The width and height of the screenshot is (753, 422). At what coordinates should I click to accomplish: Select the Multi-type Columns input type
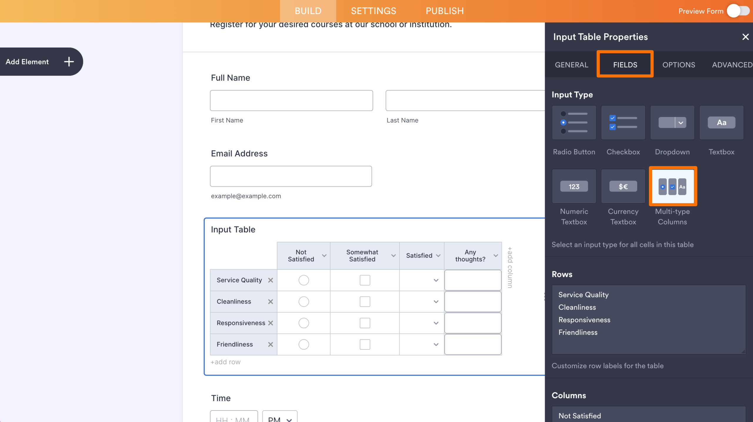672,186
